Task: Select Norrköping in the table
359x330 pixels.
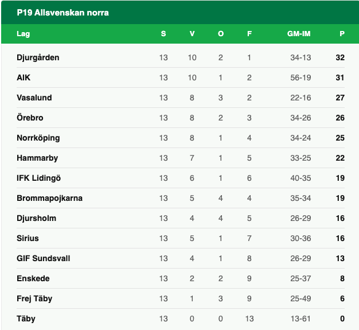Action: (38, 138)
